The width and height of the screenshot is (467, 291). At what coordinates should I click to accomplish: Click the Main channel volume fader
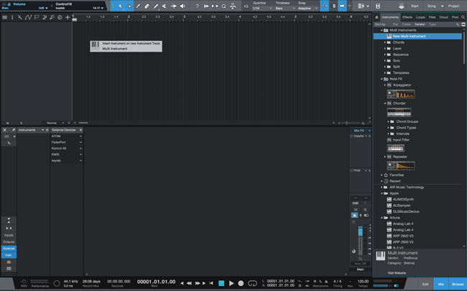[360, 232]
